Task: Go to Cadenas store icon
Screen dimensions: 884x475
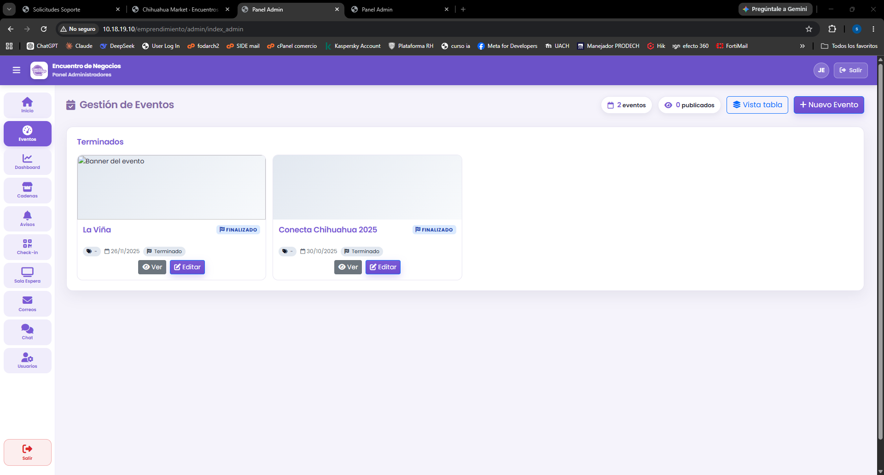Action: pyautogui.click(x=27, y=191)
